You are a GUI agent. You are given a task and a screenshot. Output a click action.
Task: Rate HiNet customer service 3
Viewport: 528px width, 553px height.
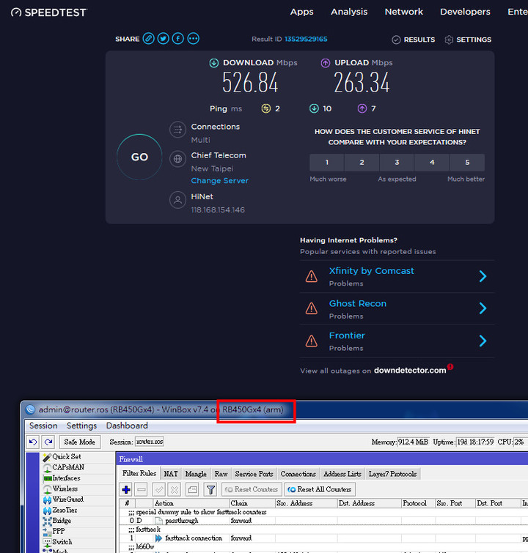(x=397, y=162)
